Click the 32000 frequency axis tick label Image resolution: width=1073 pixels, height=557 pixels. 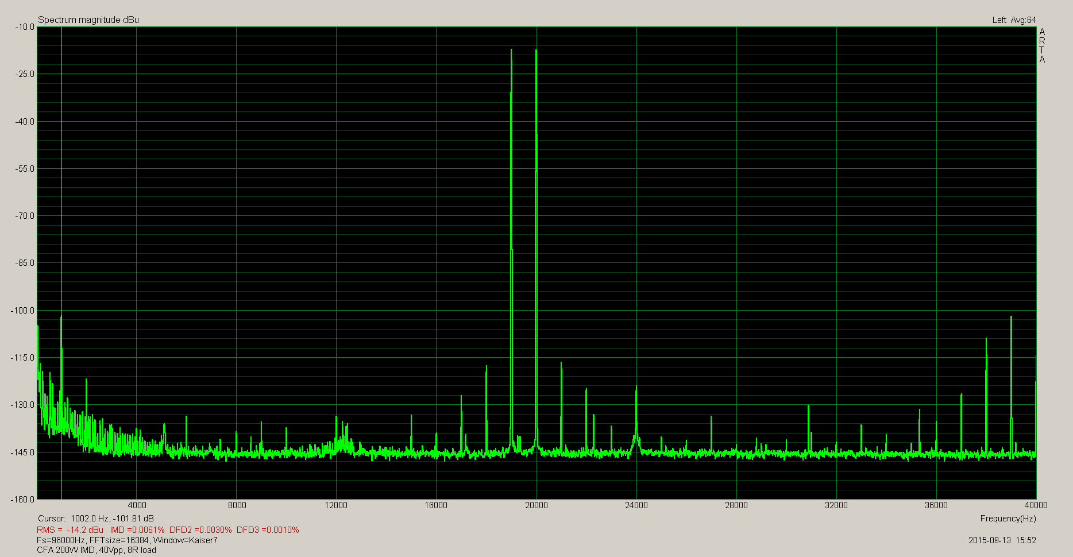tap(836, 505)
